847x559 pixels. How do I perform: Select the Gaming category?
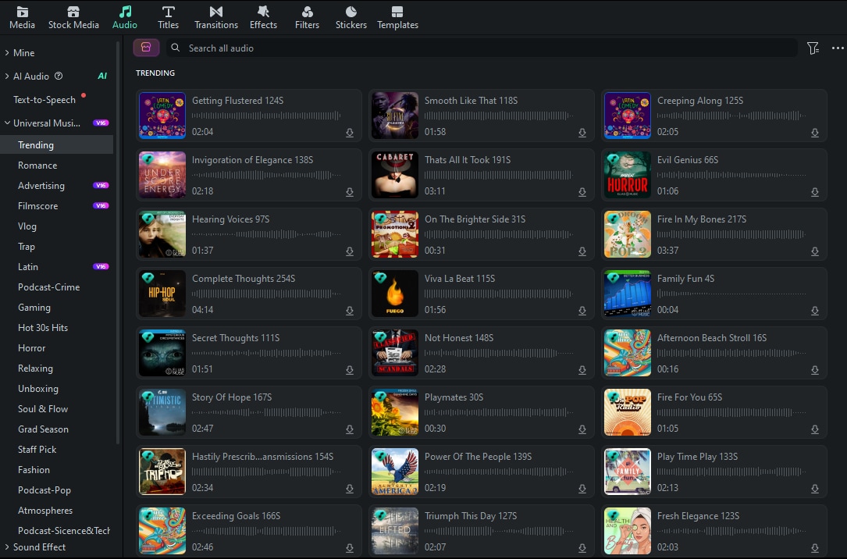[34, 308]
